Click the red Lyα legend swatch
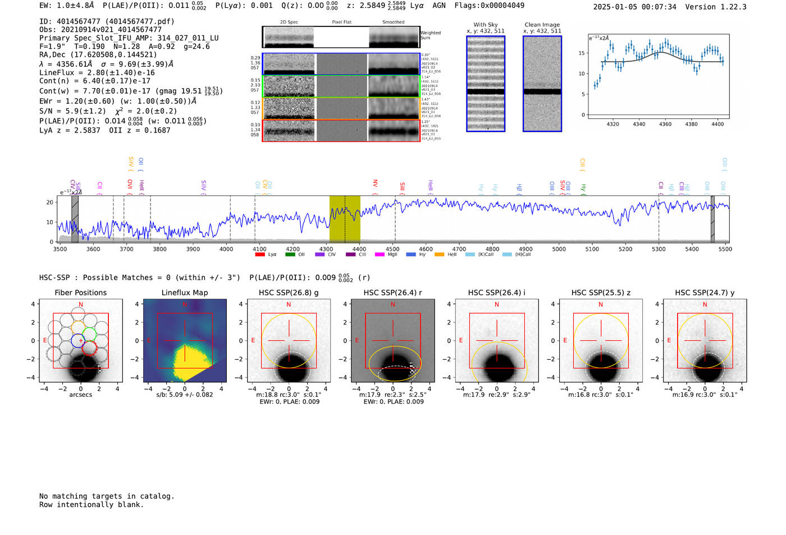 click(x=259, y=254)
